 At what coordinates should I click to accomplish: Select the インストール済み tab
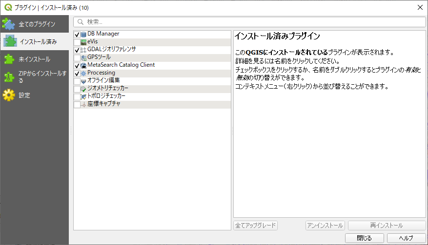[x=35, y=41]
